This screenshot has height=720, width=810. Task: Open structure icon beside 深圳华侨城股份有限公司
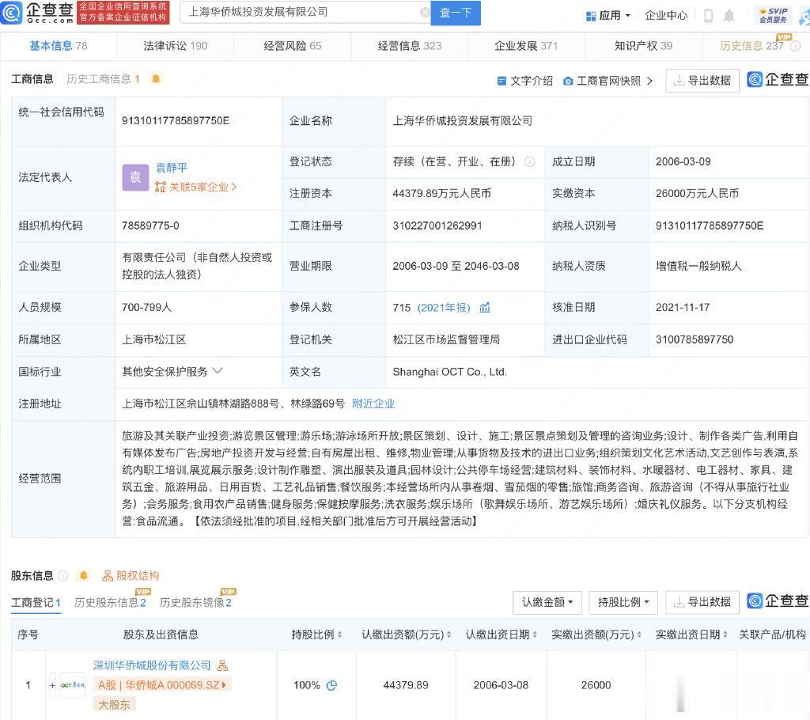(222, 665)
